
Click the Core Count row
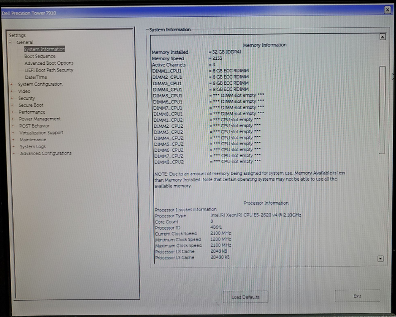[184, 221]
